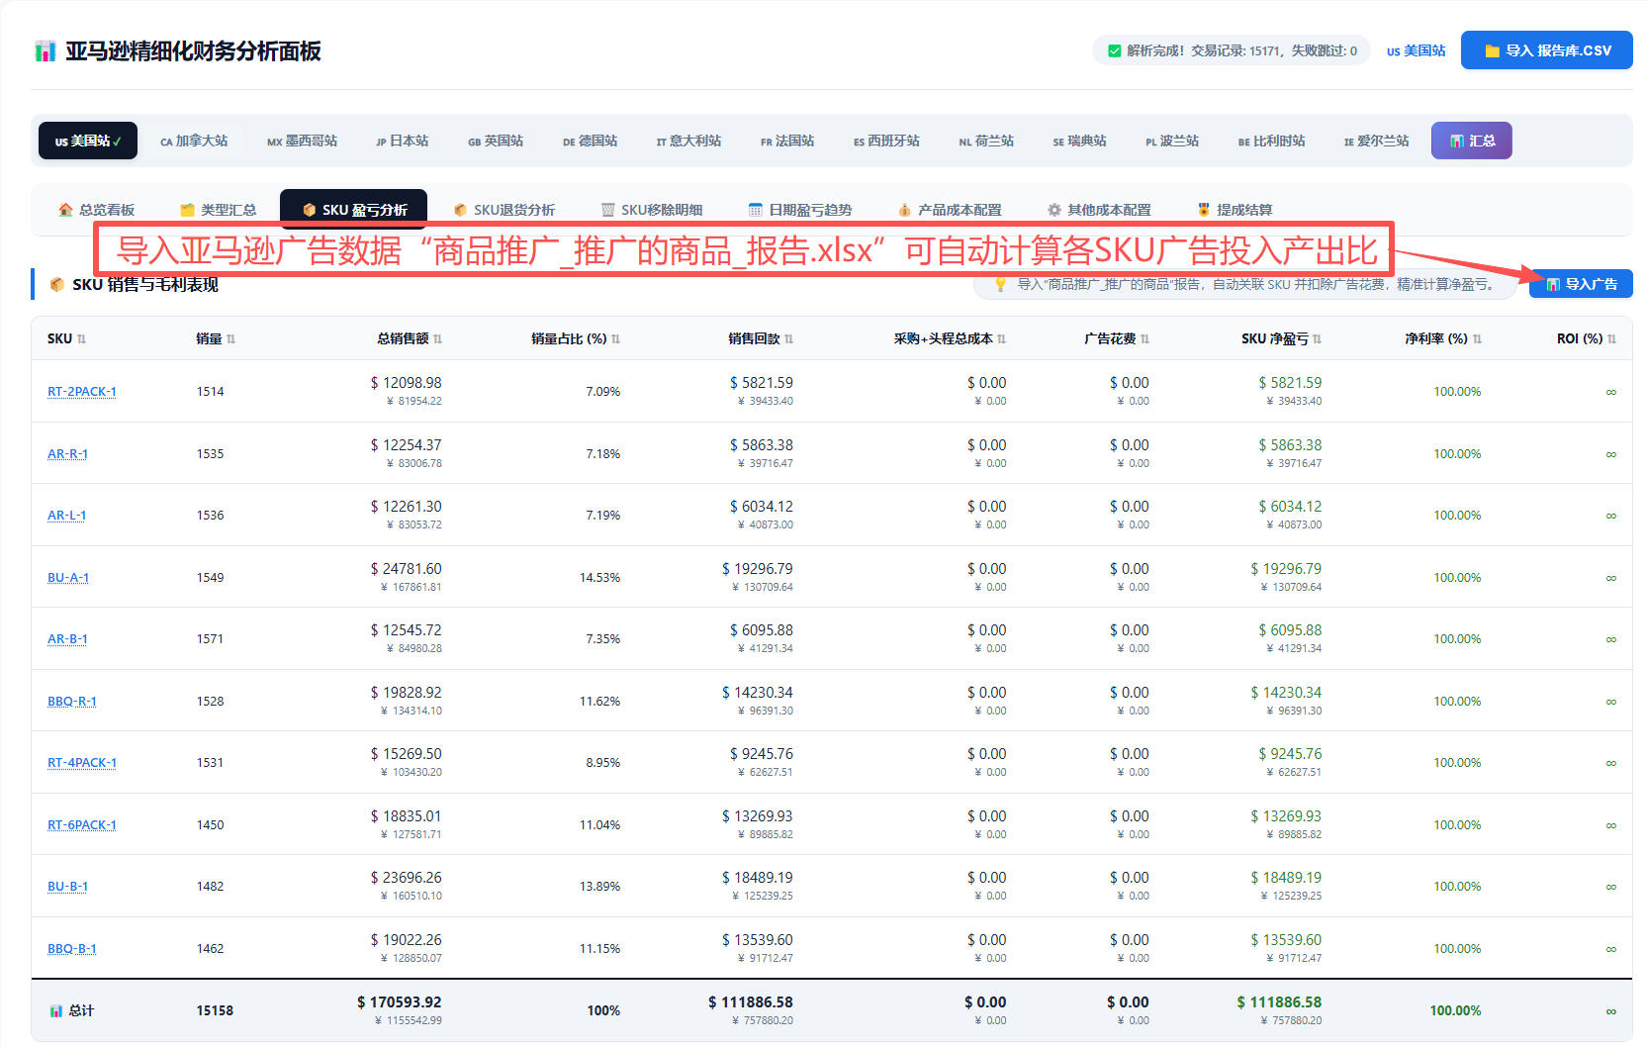Click the 解析完成 status message
The height and width of the screenshot is (1047, 1647).
[x=1232, y=50]
